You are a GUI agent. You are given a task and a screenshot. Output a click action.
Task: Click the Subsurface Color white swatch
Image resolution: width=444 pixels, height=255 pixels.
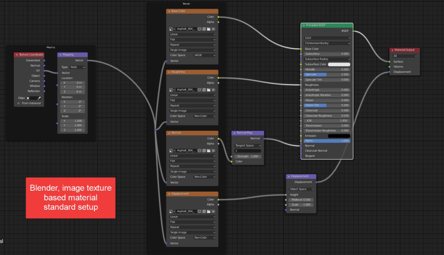339,65
